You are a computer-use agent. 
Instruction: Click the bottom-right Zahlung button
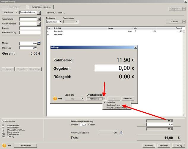pyautogui.click(x=178, y=145)
